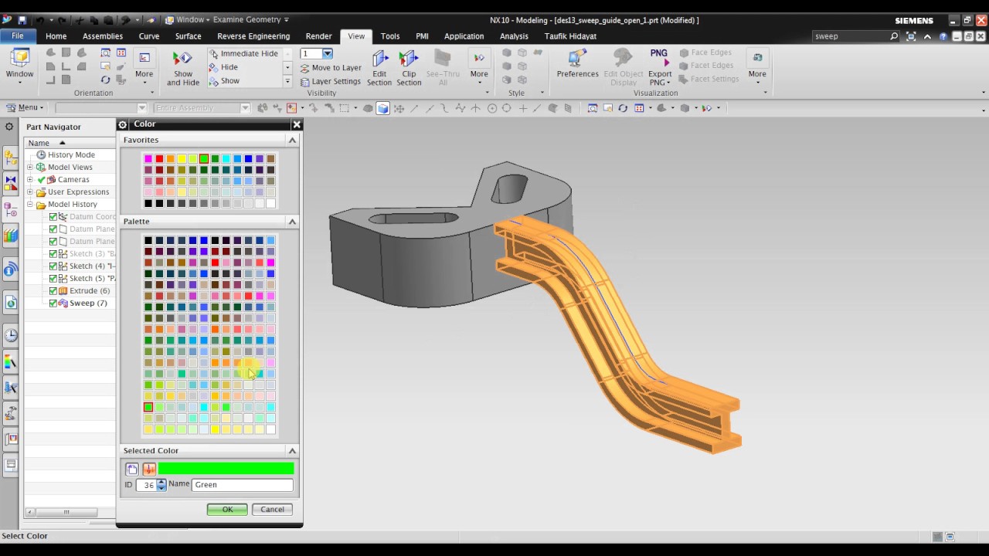Pick the white swatch in Favorites bottom row

click(270, 204)
